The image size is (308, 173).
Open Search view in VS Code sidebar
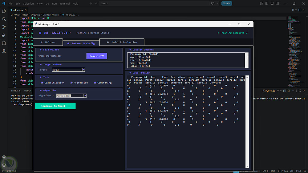point(4,19)
